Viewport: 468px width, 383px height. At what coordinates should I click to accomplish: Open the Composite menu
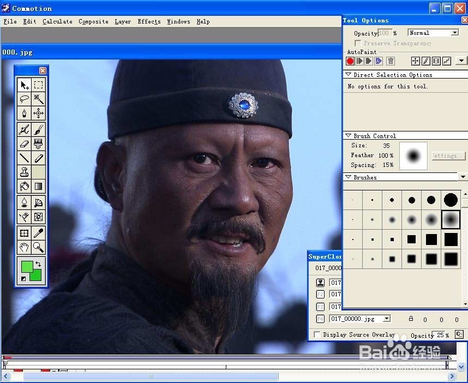(93, 21)
